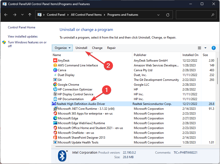The height and width of the screenshot is (164, 220).
Task: Click Realtek Semiconductor Corp. publisher cell
Action: 152,104
